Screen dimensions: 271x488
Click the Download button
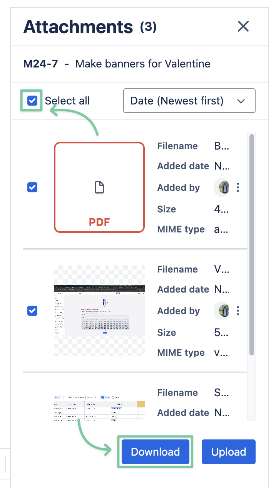coord(155,452)
